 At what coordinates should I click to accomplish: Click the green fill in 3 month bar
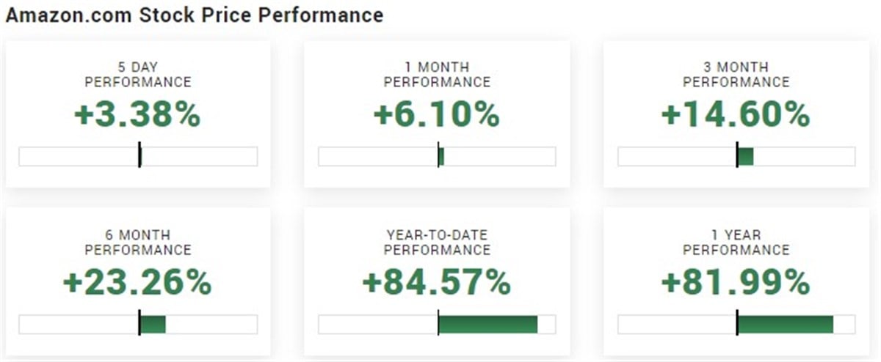coord(746,156)
